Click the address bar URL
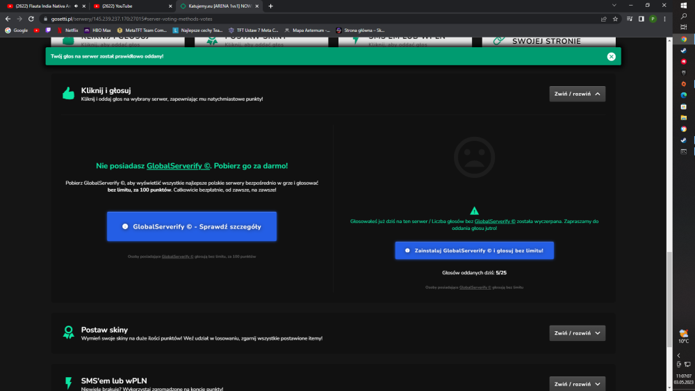This screenshot has height=391, width=695. pyautogui.click(x=131, y=19)
